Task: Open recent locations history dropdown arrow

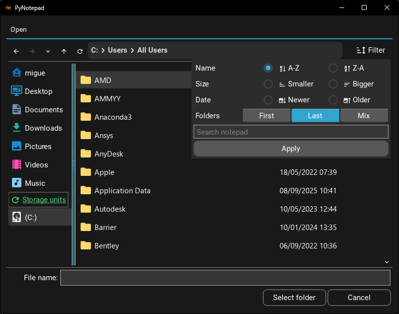Action: [48, 51]
